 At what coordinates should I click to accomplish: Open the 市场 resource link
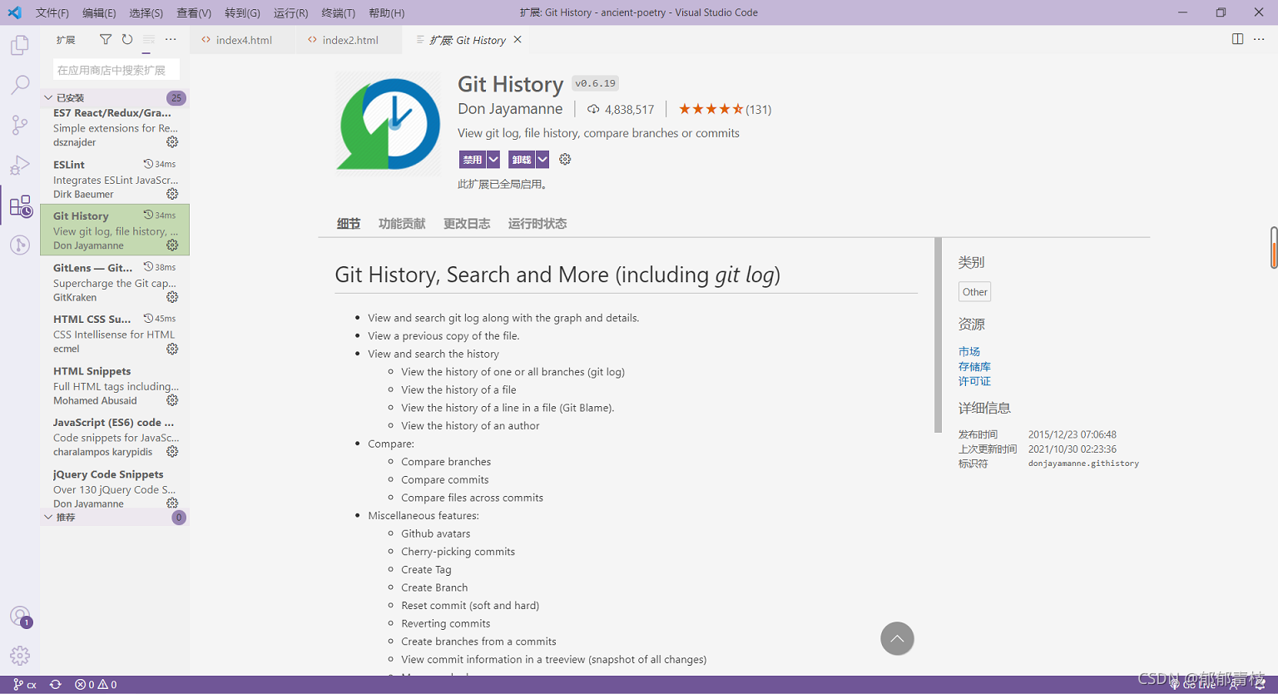969,351
